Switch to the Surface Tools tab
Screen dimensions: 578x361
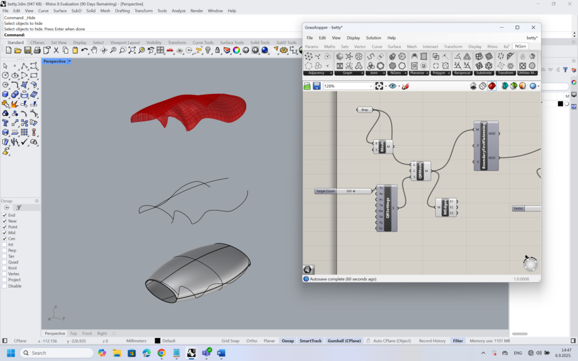pyautogui.click(x=231, y=42)
